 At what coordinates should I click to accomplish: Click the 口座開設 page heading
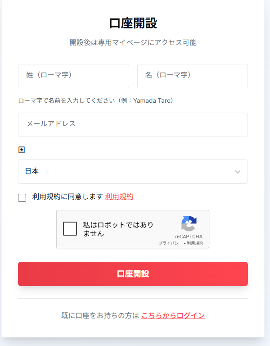coord(133,23)
